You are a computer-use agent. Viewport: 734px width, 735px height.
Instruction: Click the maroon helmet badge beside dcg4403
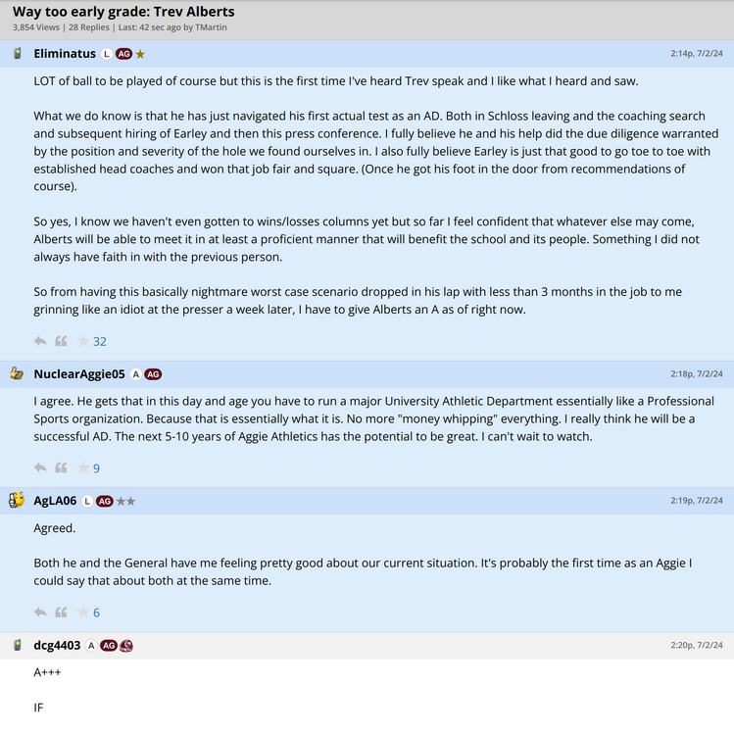[126, 645]
